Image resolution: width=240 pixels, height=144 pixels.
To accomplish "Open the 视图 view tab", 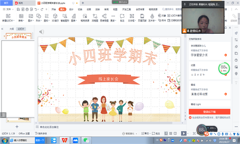I will click(115, 9).
